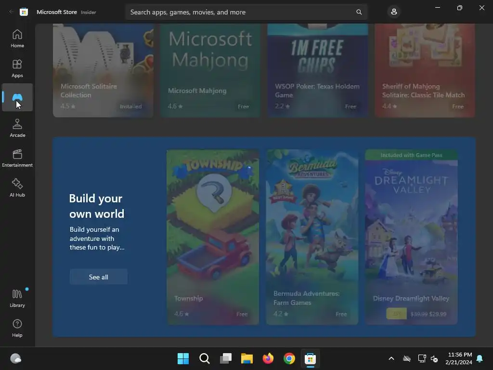Image resolution: width=493 pixels, height=370 pixels.
Task: Click the search magnifier icon
Action: pyautogui.click(x=359, y=12)
